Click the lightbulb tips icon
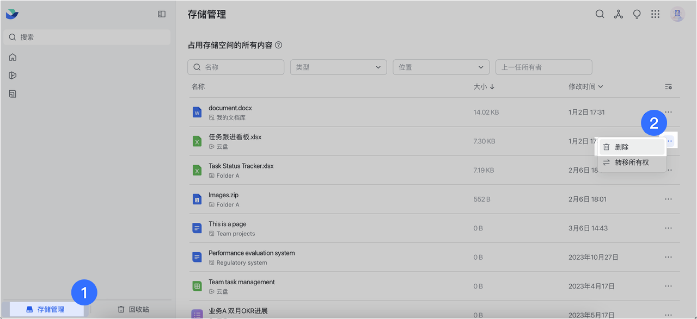The image size is (697, 319). click(x=637, y=14)
